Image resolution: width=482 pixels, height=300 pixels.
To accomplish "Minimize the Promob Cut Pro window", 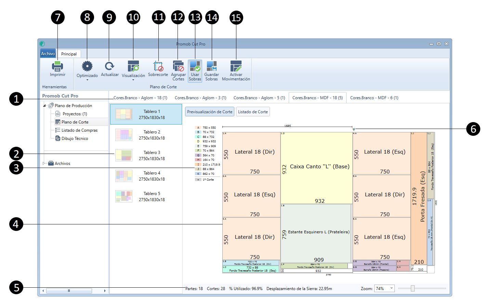I will [431, 44].
